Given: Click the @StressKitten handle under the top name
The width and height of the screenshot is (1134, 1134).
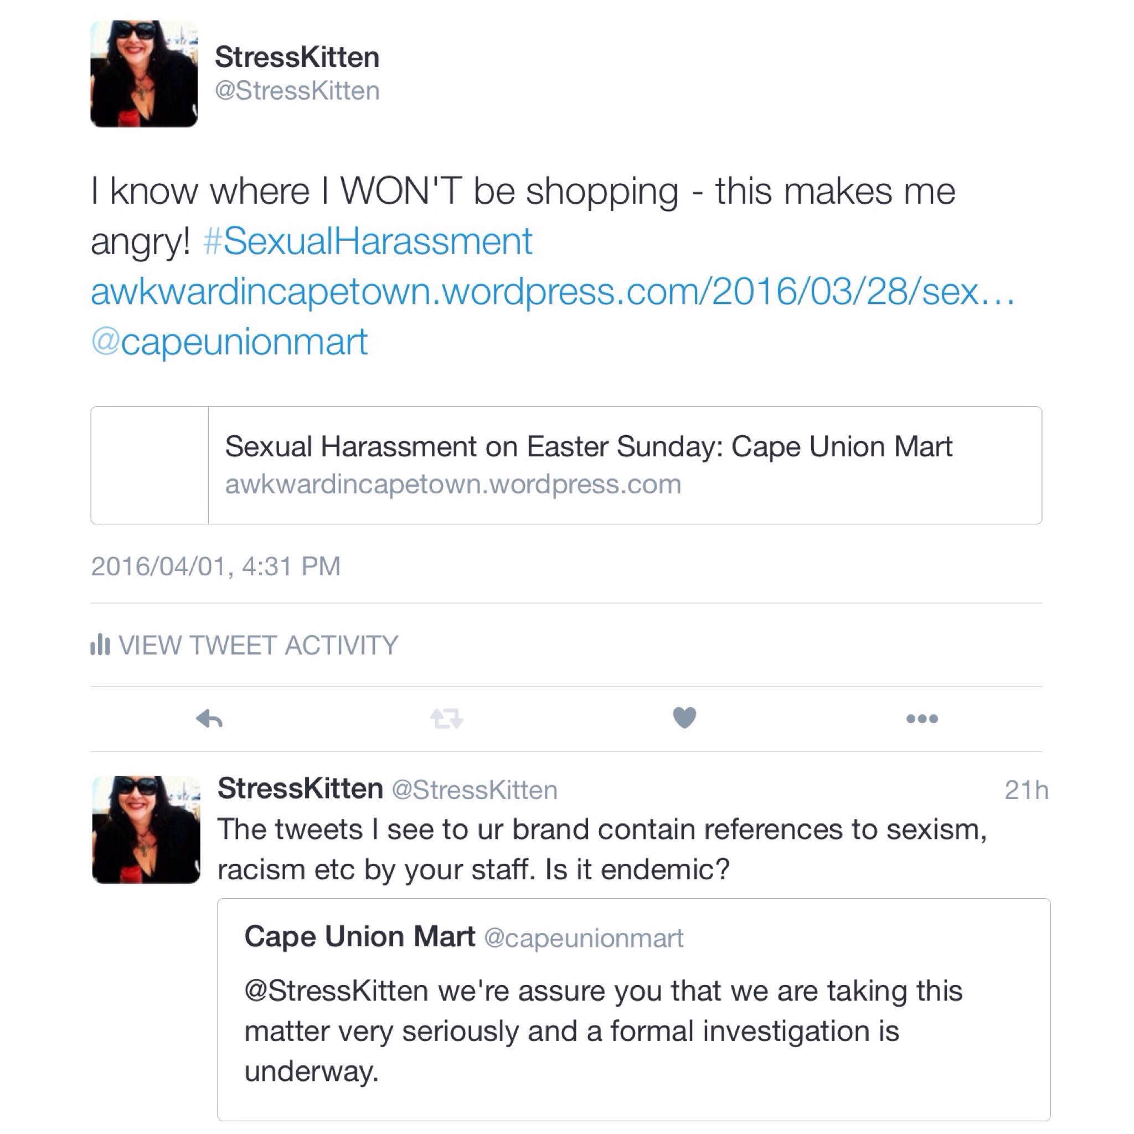Looking at the screenshot, I should 297,91.
